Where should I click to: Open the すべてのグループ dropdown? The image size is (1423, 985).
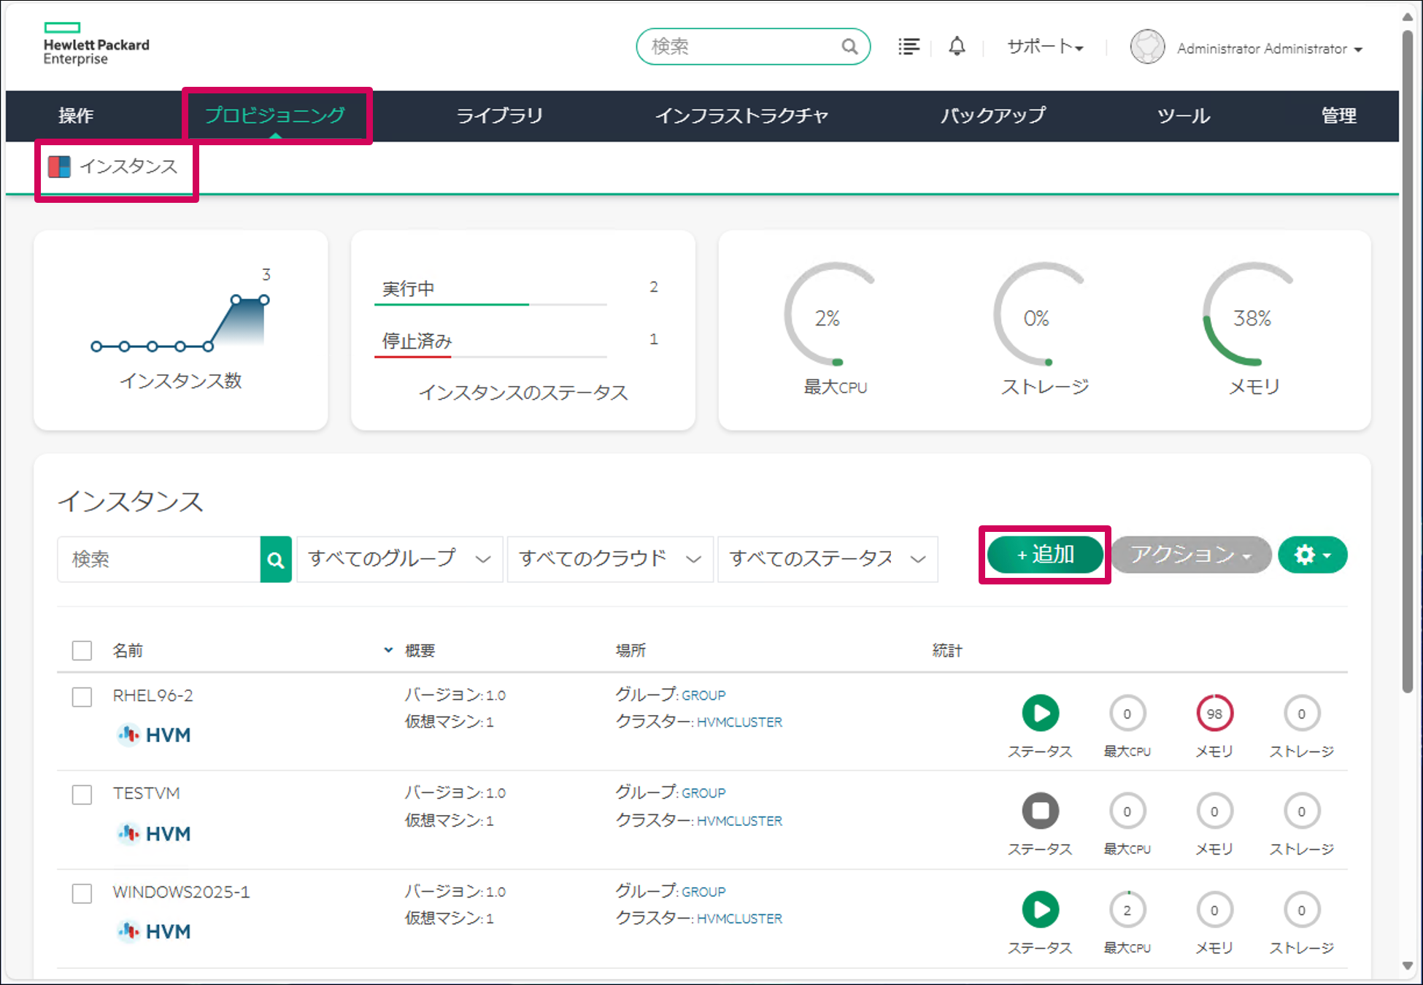[x=398, y=559]
